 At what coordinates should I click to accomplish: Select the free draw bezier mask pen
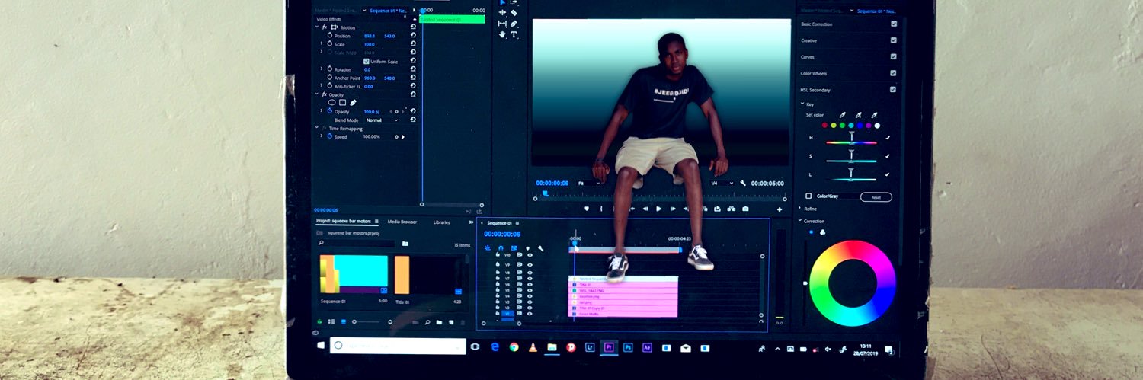353,102
